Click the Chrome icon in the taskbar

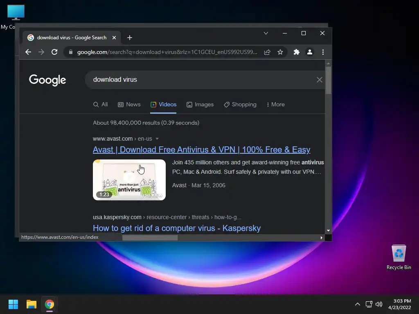click(x=50, y=304)
